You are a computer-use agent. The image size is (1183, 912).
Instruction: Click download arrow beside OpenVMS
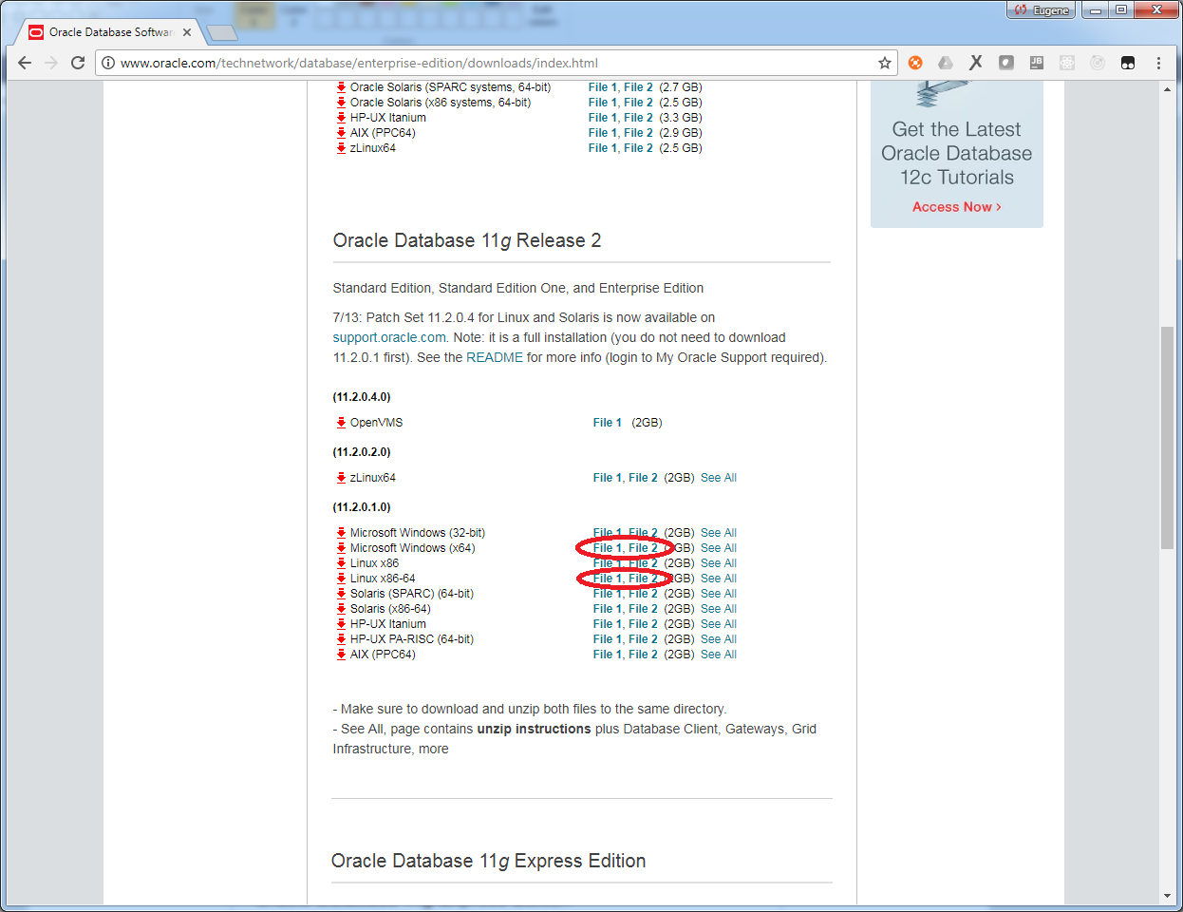(x=341, y=423)
